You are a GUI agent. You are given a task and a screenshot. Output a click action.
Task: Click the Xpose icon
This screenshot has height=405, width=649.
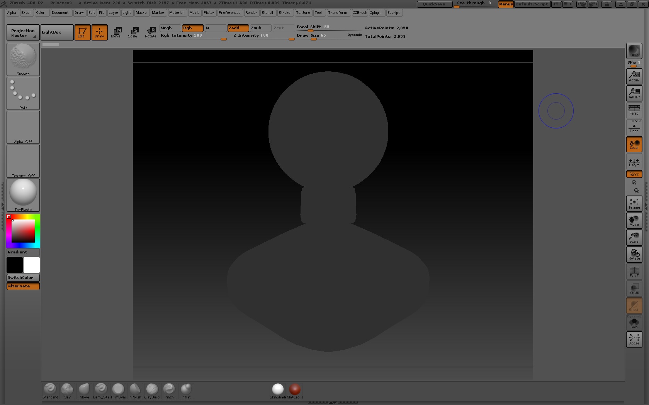coord(634,339)
